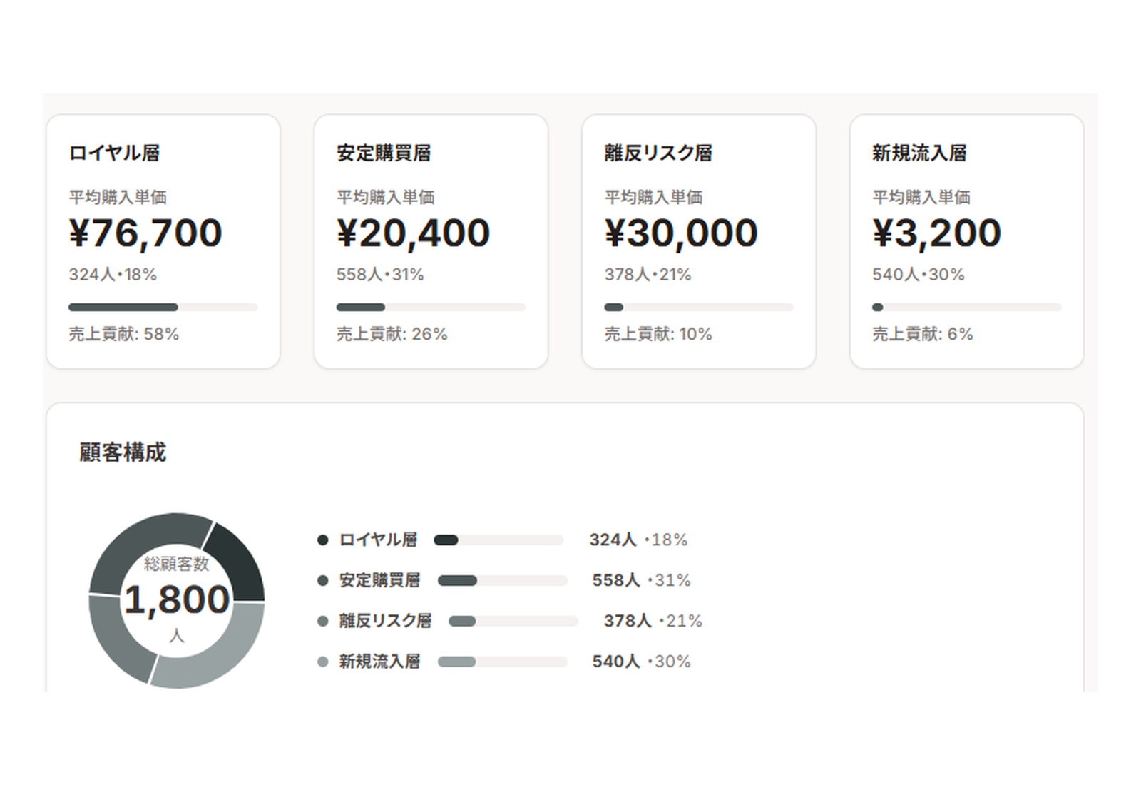Screen dimensions: 1141x785
Task: Click the 新規流入層 legend row bar
Action: [x=502, y=662]
